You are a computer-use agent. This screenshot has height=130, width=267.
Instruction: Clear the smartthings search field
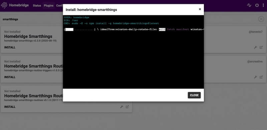point(261,19)
